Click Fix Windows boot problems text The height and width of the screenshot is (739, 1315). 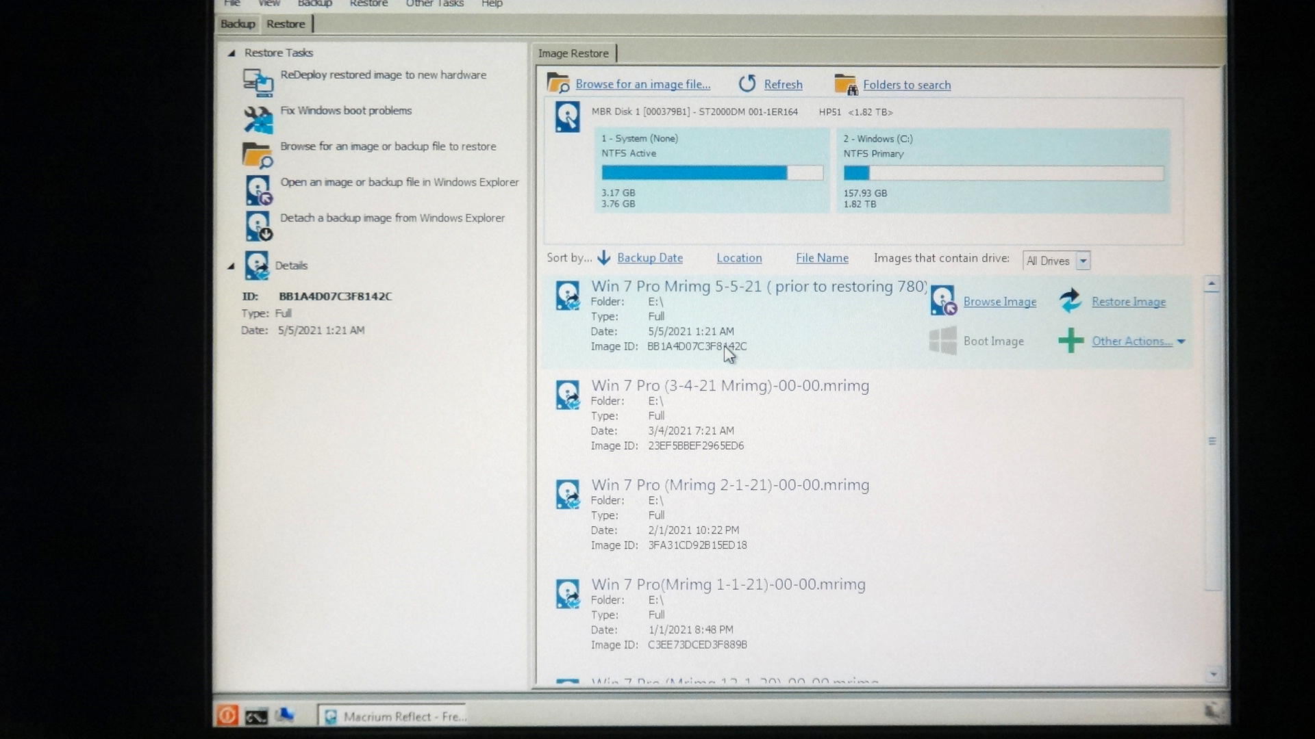click(346, 110)
